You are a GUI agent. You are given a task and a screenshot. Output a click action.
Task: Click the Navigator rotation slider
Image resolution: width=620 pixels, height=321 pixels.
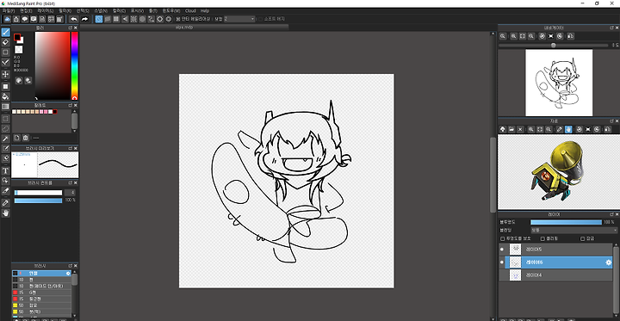pos(554,46)
